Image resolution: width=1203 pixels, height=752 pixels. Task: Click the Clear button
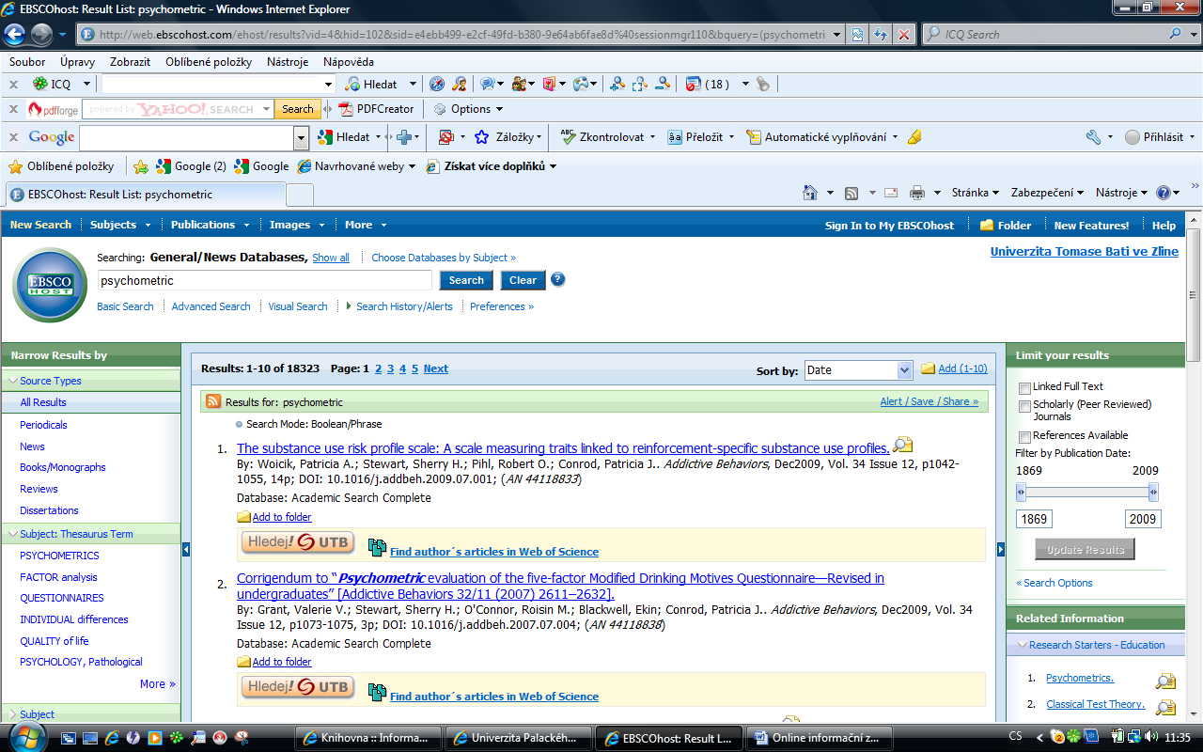coord(523,280)
